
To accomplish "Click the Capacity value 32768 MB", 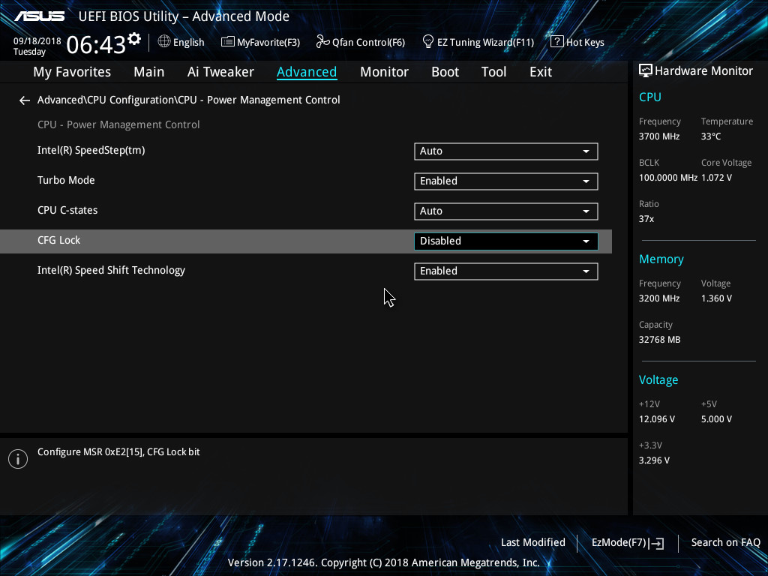I will pyautogui.click(x=659, y=340).
